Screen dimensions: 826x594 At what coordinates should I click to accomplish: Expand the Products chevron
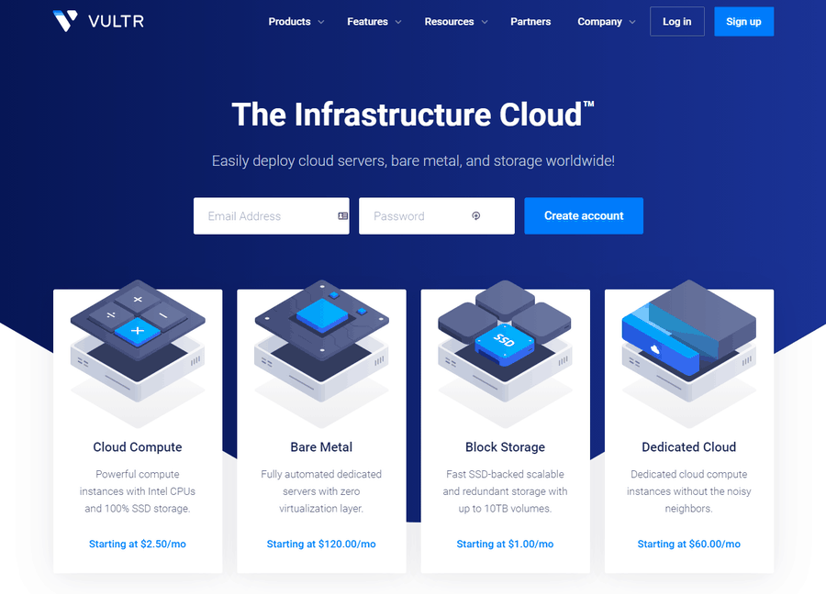point(321,22)
